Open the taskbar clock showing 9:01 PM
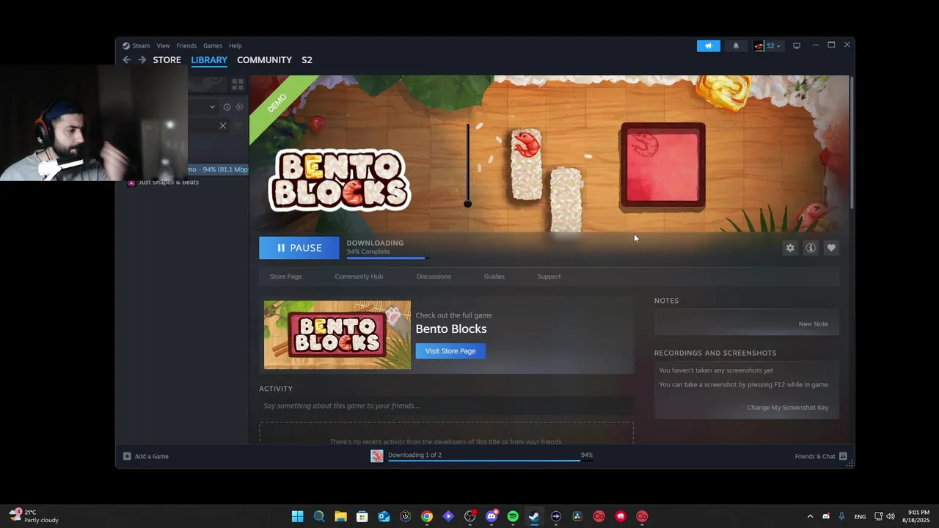939x528 pixels. (x=918, y=516)
